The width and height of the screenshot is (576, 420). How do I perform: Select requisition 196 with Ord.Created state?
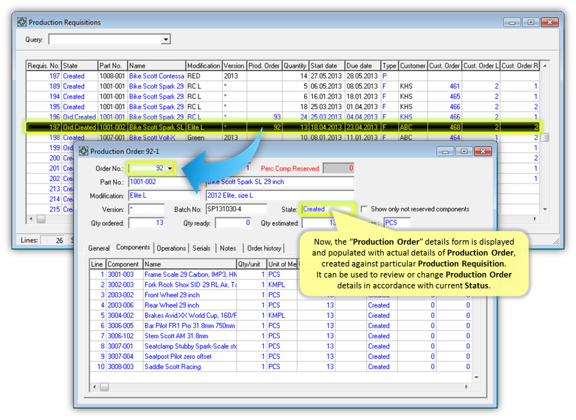(283, 117)
